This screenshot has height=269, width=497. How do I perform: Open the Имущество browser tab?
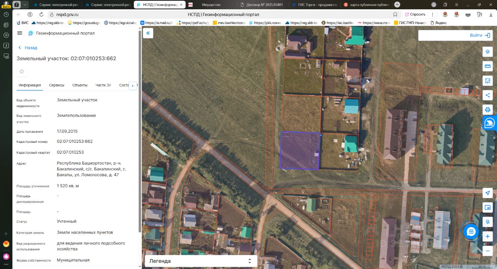[x=212, y=5]
